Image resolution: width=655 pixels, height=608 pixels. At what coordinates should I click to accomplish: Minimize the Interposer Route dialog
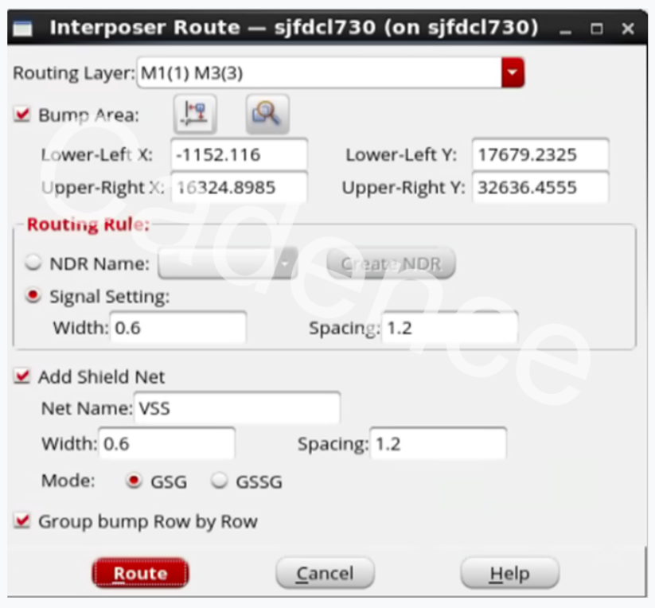pyautogui.click(x=565, y=29)
